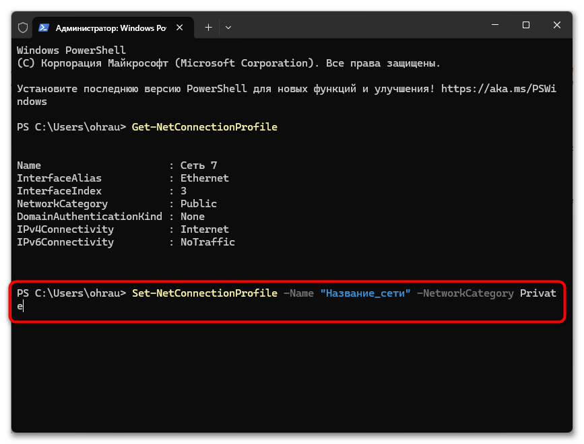The width and height of the screenshot is (584, 444).
Task: Click the DomainAuthenticationKind label
Action: tap(90, 216)
